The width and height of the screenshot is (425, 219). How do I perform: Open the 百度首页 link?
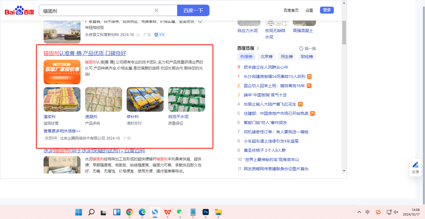click(291, 10)
